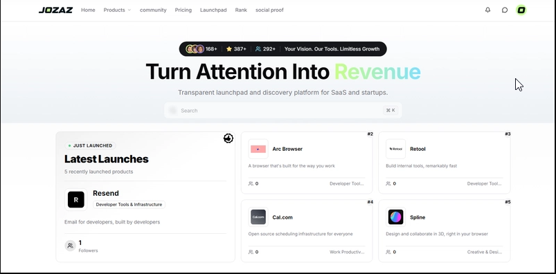Click the followers icon on Resend
Image resolution: width=556 pixels, height=274 pixels.
coord(70,246)
